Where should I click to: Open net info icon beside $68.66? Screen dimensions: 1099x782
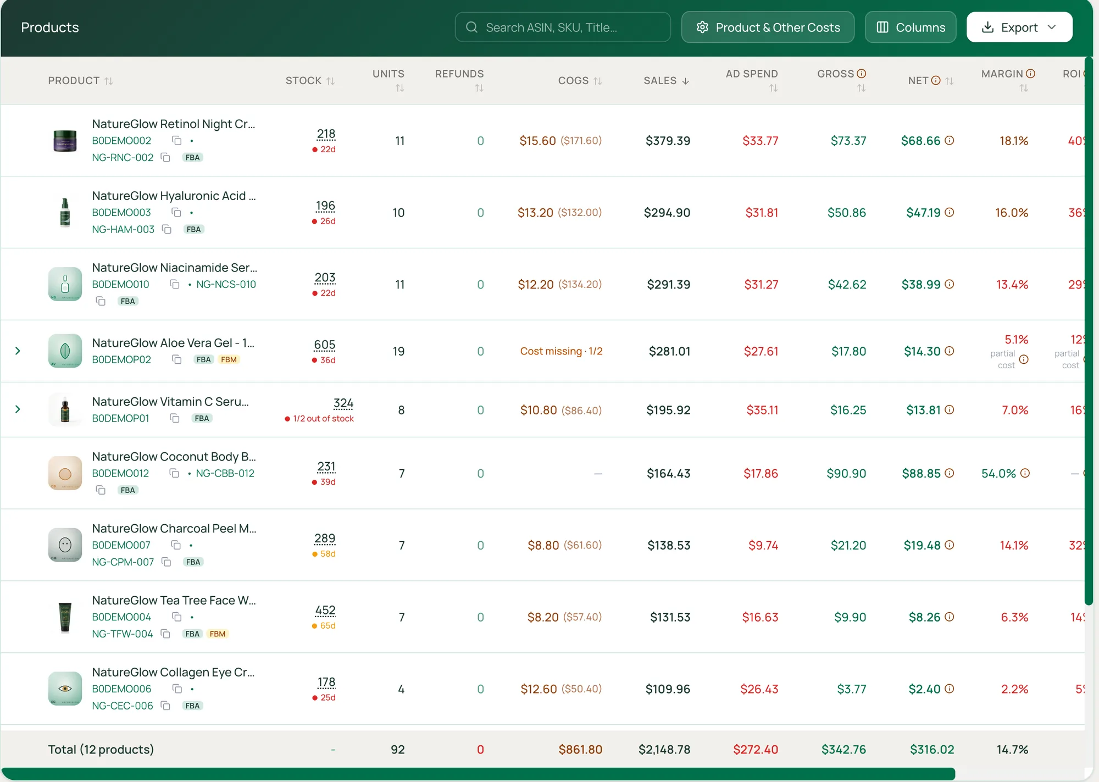(x=949, y=141)
